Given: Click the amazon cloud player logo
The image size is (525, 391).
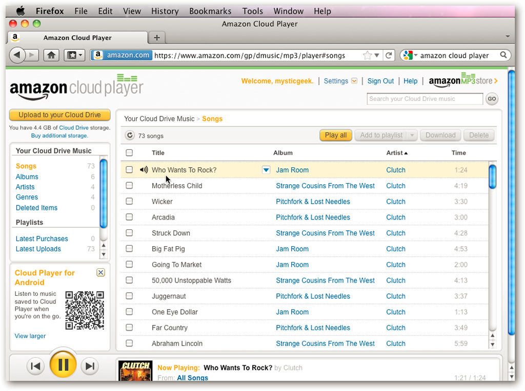Looking at the screenshot, I should pyautogui.click(x=77, y=88).
